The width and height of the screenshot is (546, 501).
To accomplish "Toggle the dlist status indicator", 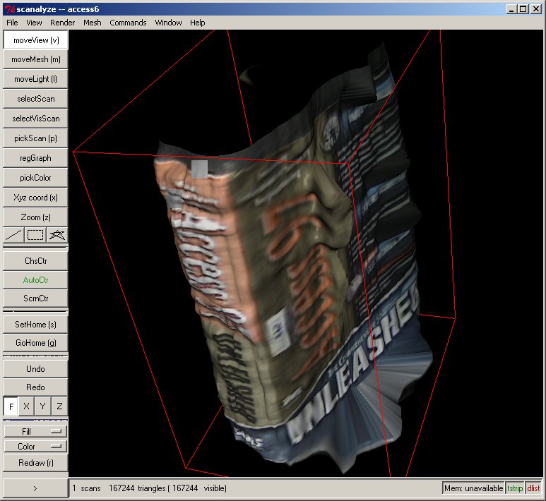I will [533, 488].
